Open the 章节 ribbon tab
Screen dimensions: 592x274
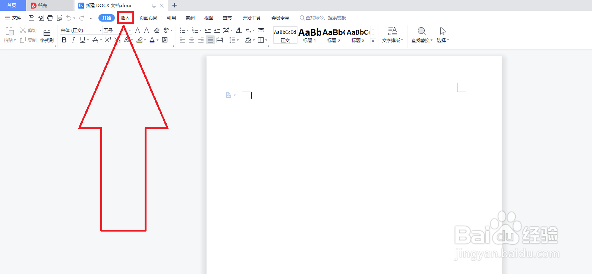tap(227, 18)
